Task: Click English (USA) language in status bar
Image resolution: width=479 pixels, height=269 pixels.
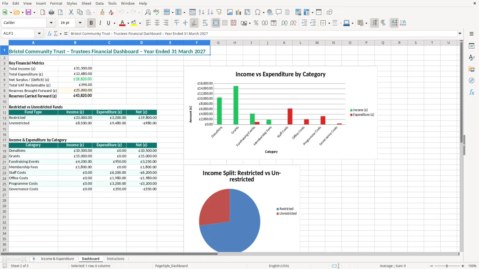Action: click(x=279, y=266)
